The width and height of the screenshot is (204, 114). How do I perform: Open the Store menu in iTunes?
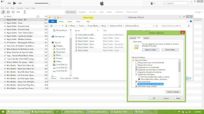point(27,8)
